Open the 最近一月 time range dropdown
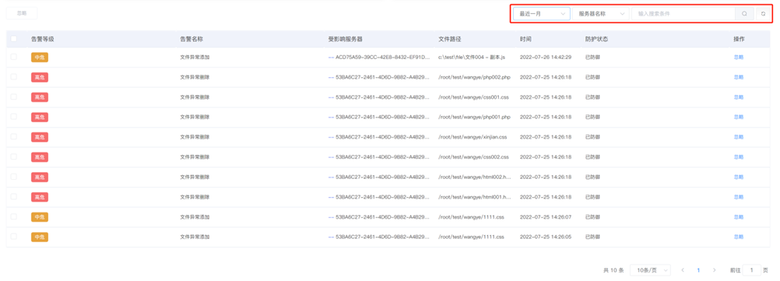 pos(542,14)
